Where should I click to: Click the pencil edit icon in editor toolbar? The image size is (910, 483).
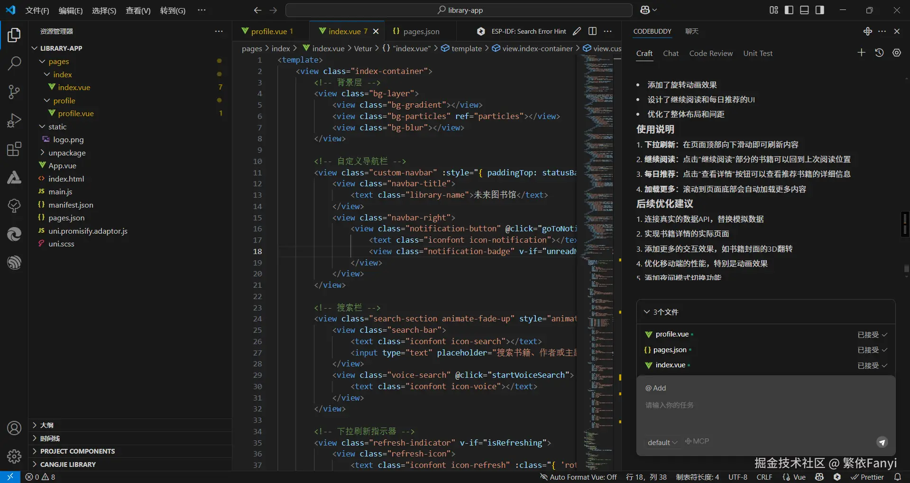coord(577,31)
